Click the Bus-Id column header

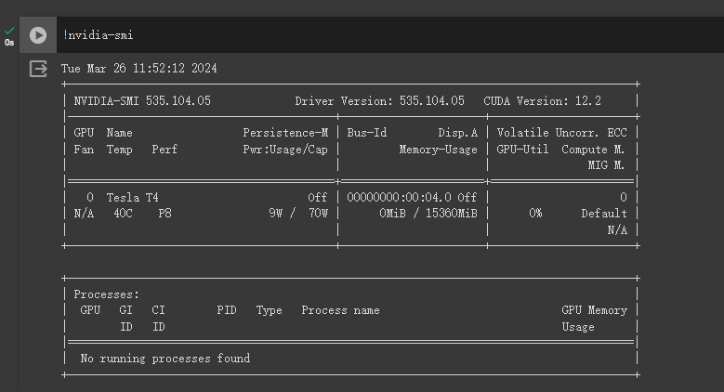tap(367, 133)
